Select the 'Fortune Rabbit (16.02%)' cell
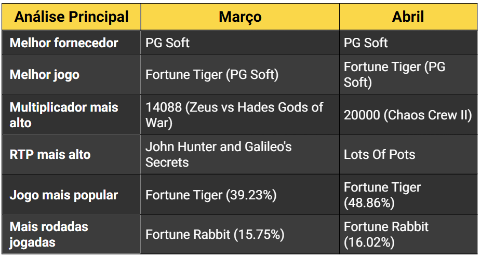 (x=386, y=234)
